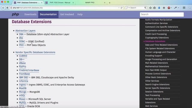Open the ODBC link
Screen dimensions: 192x108
[22, 41]
